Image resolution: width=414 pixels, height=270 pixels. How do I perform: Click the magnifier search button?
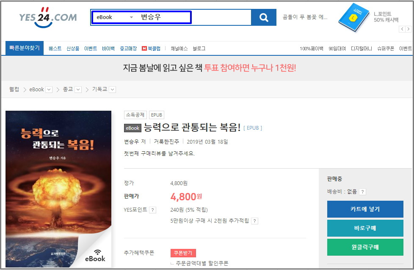(263, 17)
